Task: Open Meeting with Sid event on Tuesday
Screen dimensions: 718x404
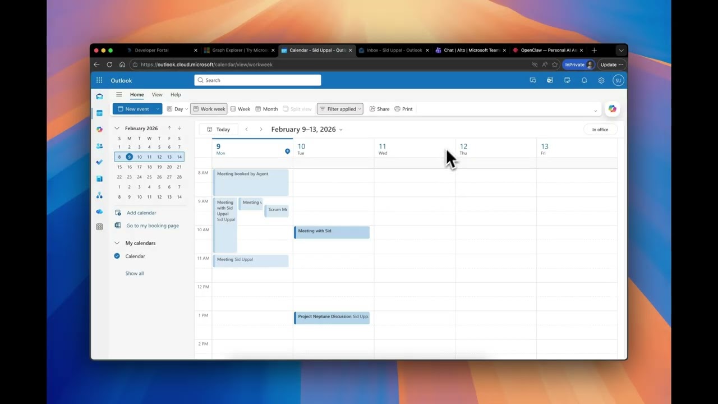Action: [332, 232]
